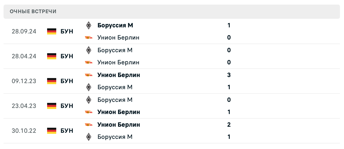Open Унион Берлин from the 23.04.23 match
Viewport: 344px width, 149px height.
click(119, 112)
